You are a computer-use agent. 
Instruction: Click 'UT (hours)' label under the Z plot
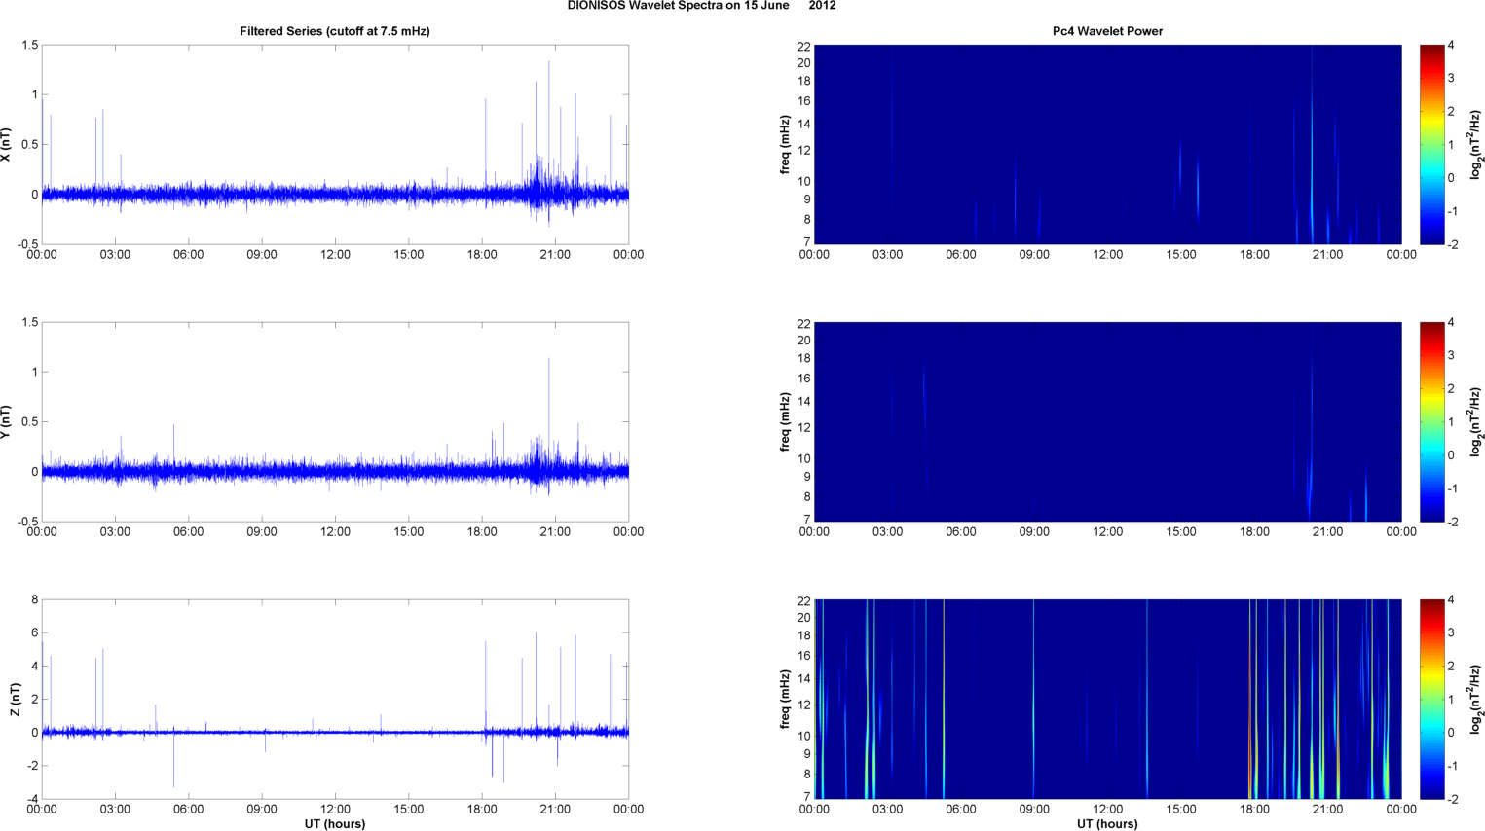[334, 824]
